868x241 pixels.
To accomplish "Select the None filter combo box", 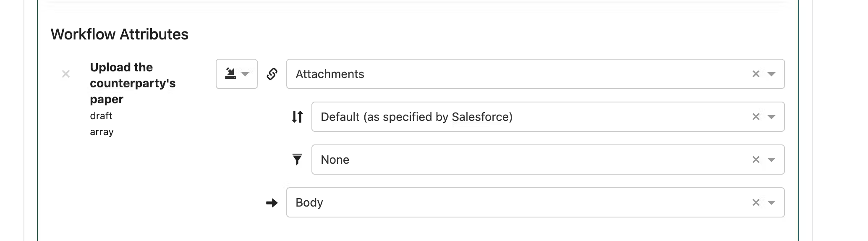I will pyautogui.click(x=548, y=160).
